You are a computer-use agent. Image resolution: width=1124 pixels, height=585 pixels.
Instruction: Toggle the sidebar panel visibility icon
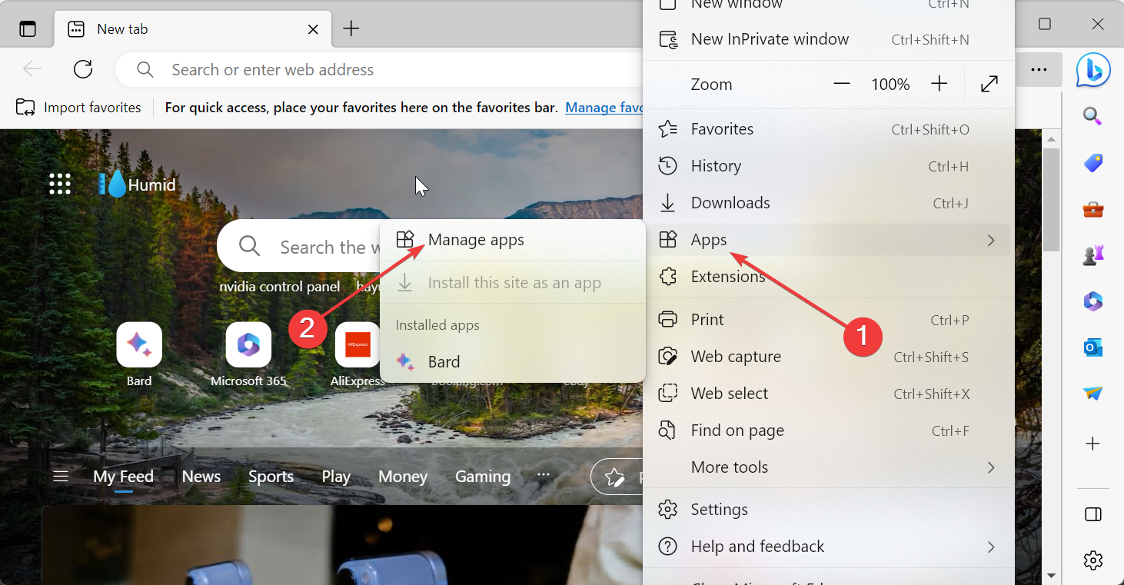1092,514
